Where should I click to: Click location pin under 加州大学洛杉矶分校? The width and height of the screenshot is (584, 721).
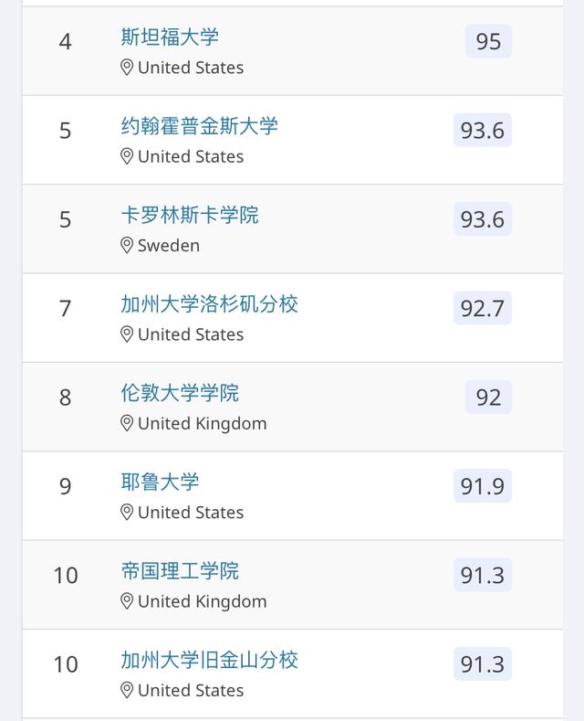tap(127, 334)
